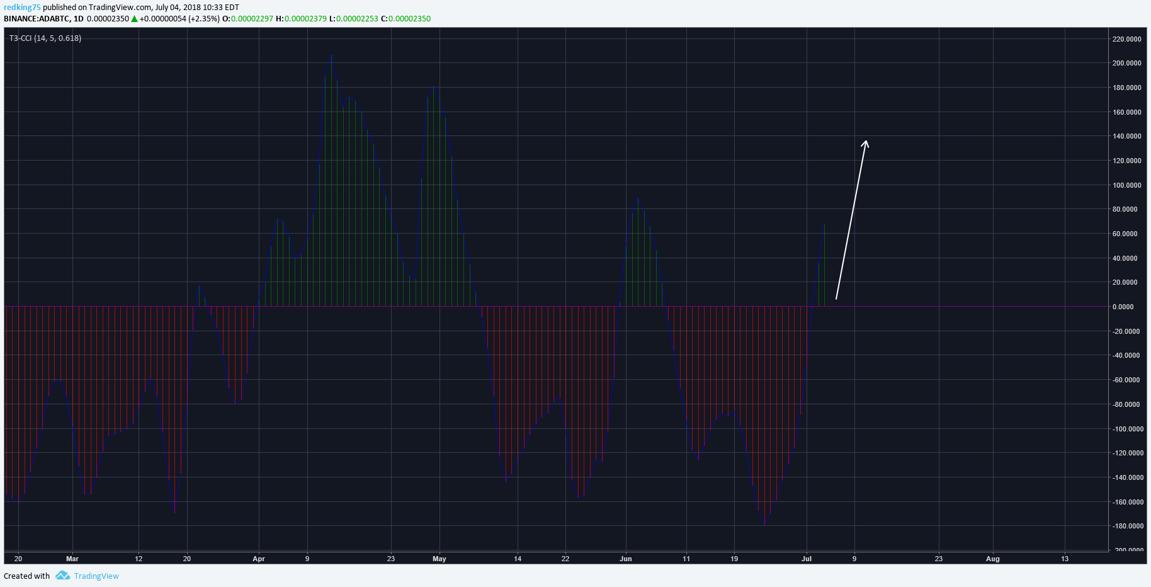Click the -20.0000 price scale label
1151x587 pixels.
tap(1125, 331)
